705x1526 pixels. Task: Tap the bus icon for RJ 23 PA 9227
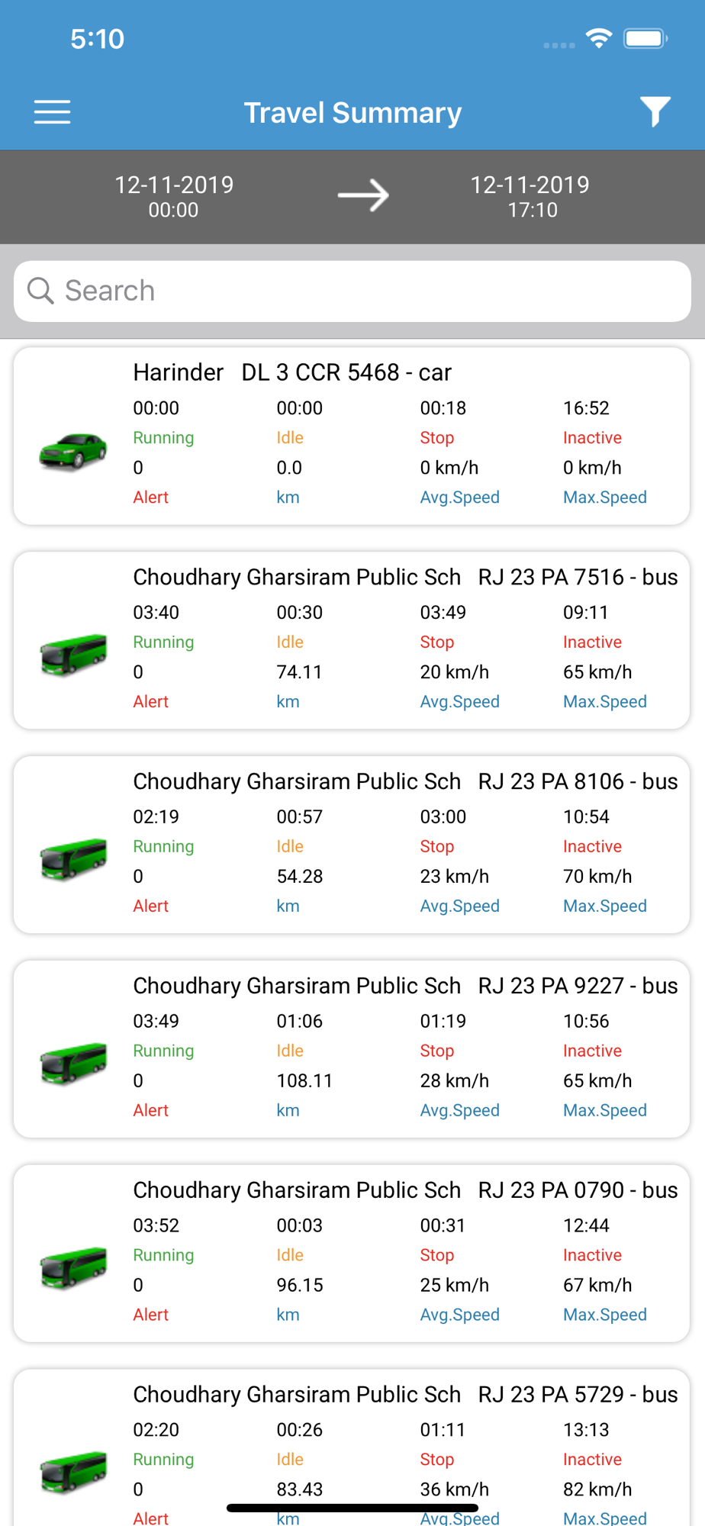tap(73, 1064)
